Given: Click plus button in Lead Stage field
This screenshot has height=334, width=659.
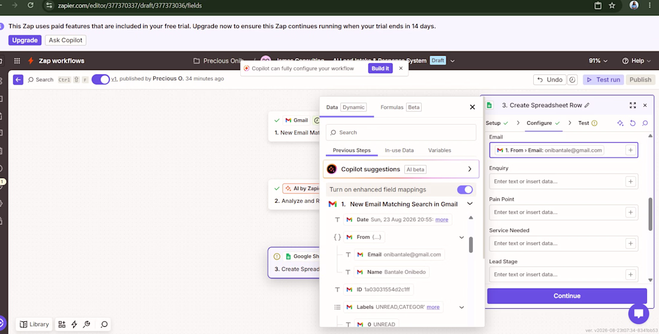Looking at the screenshot, I should (630, 274).
